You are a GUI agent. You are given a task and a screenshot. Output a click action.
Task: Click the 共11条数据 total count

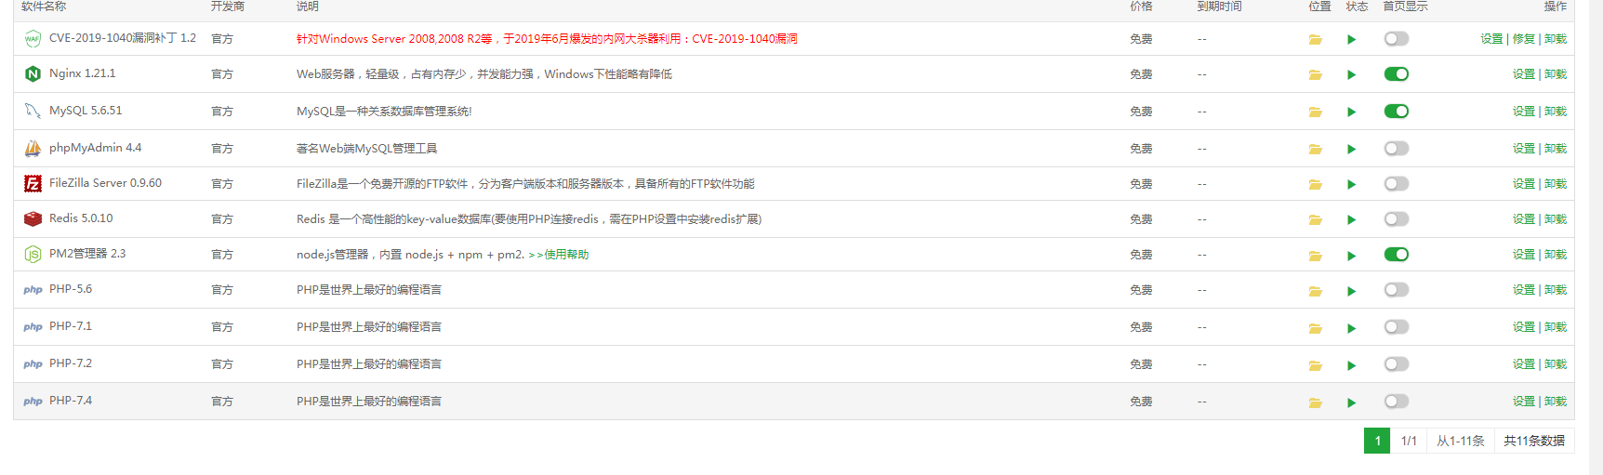[x=1534, y=441]
